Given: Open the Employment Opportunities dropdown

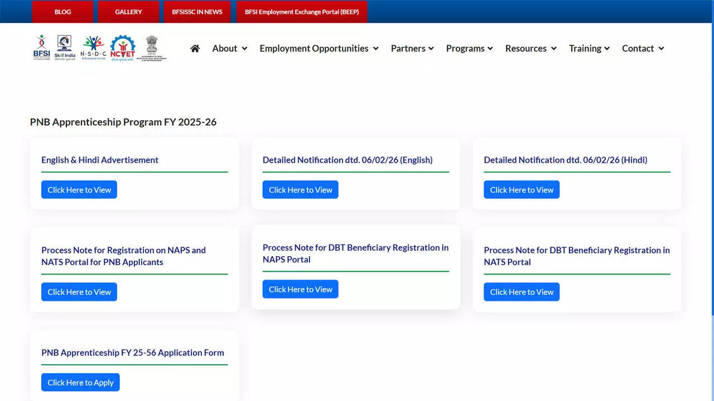Looking at the screenshot, I should tap(314, 48).
